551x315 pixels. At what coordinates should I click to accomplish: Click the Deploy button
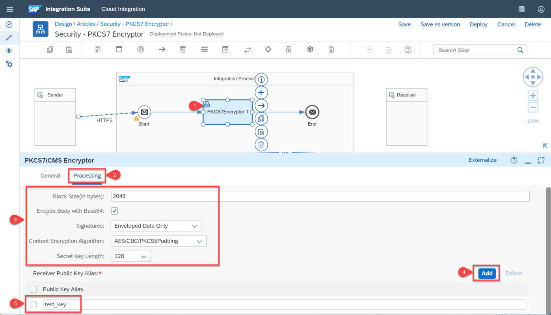click(x=478, y=24)
